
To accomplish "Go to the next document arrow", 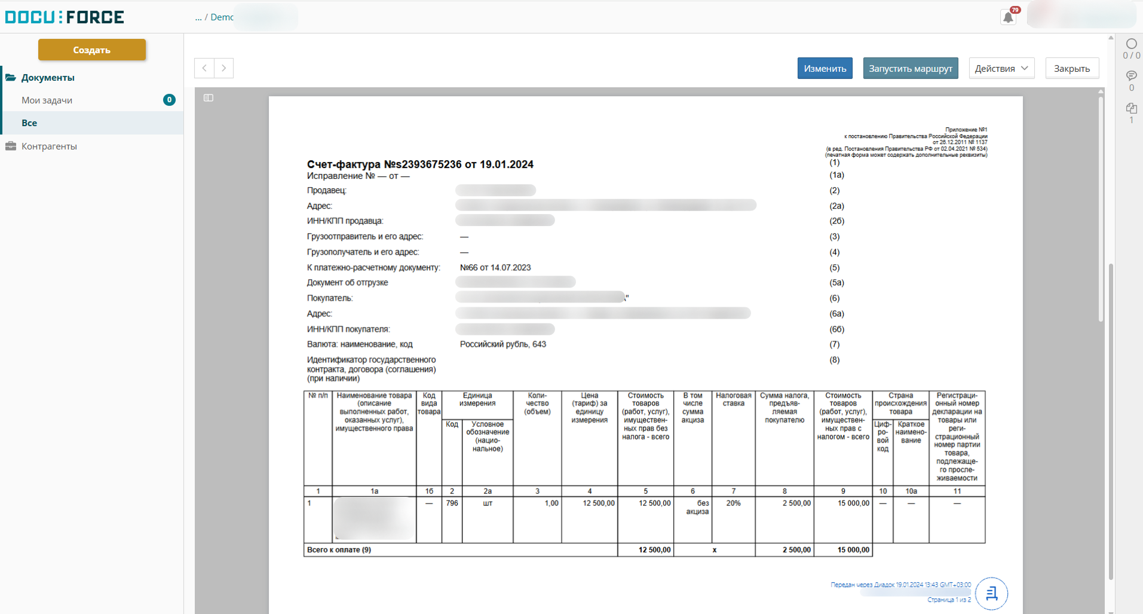I will 224,68.
